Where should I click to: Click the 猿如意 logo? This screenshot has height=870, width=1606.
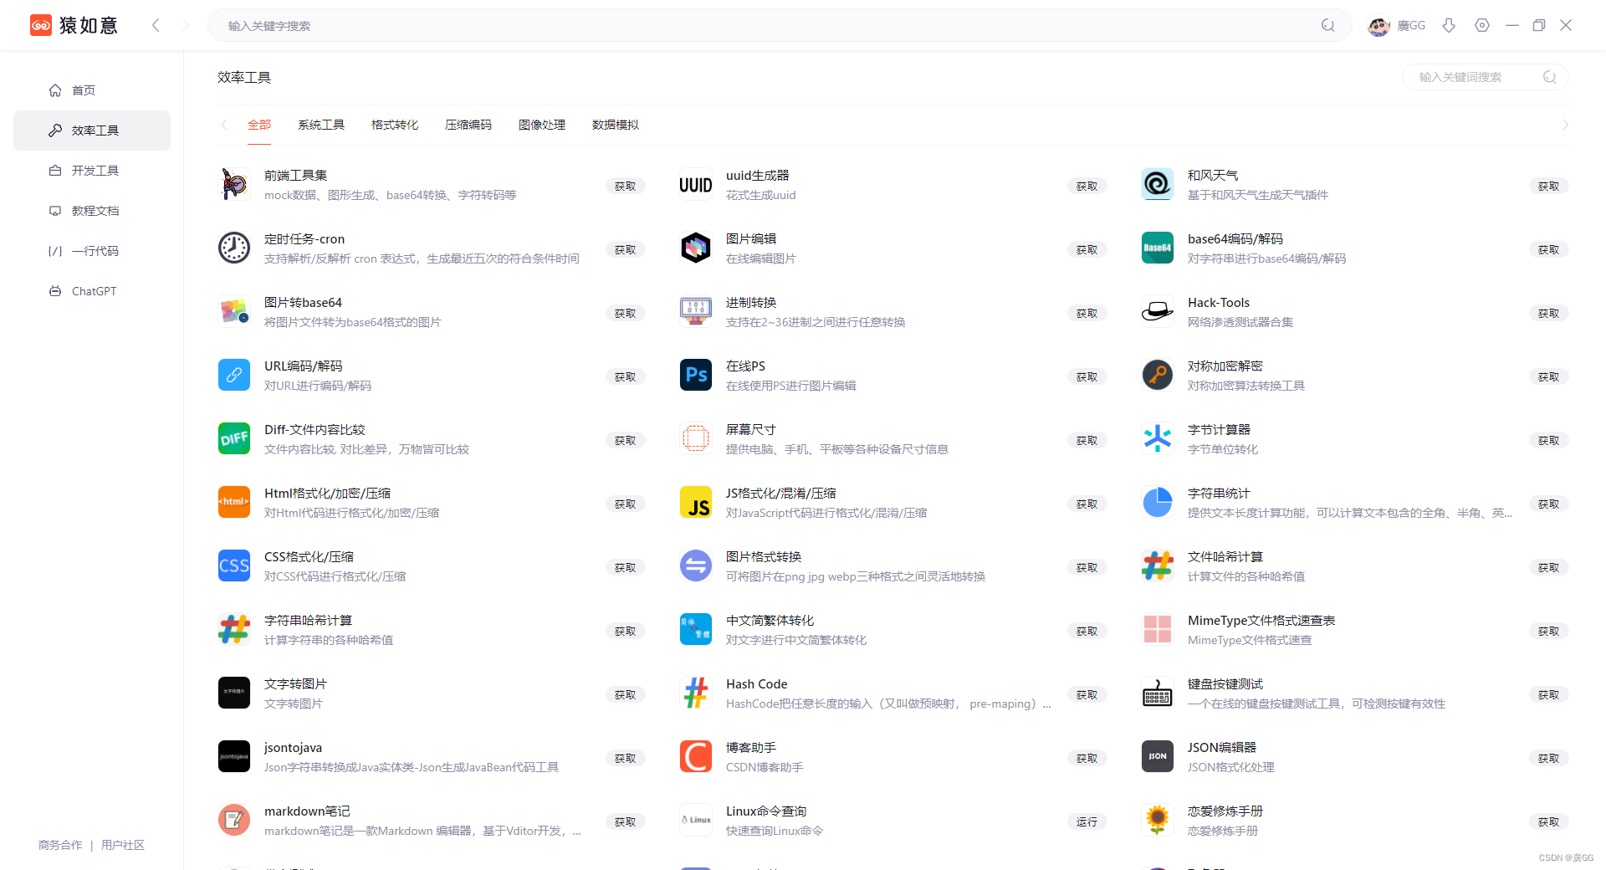click(x=74, y=25)
